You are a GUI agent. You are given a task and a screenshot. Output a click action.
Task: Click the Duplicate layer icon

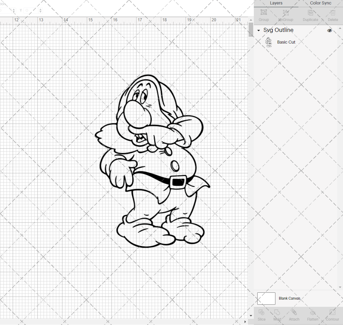pyautogui.click(x=310, y=12)
